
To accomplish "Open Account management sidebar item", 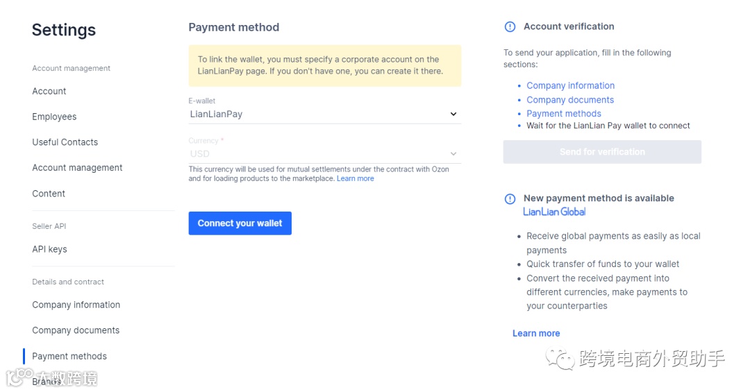I will pyautogui.click(x=77, y=168).
